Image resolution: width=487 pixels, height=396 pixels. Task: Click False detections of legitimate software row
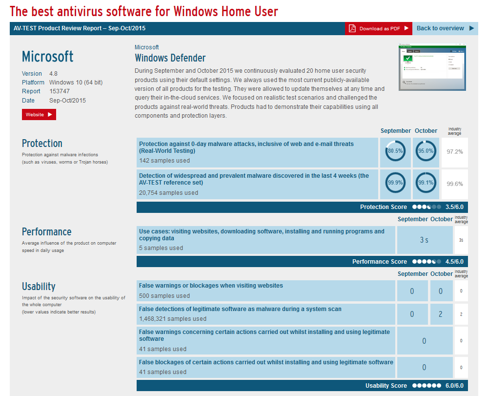pos(266,314)
